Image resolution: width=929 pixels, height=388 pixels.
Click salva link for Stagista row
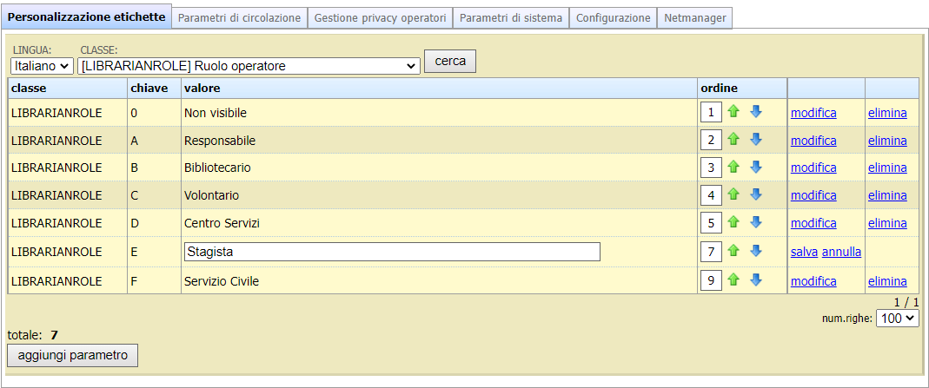[804, 252]
